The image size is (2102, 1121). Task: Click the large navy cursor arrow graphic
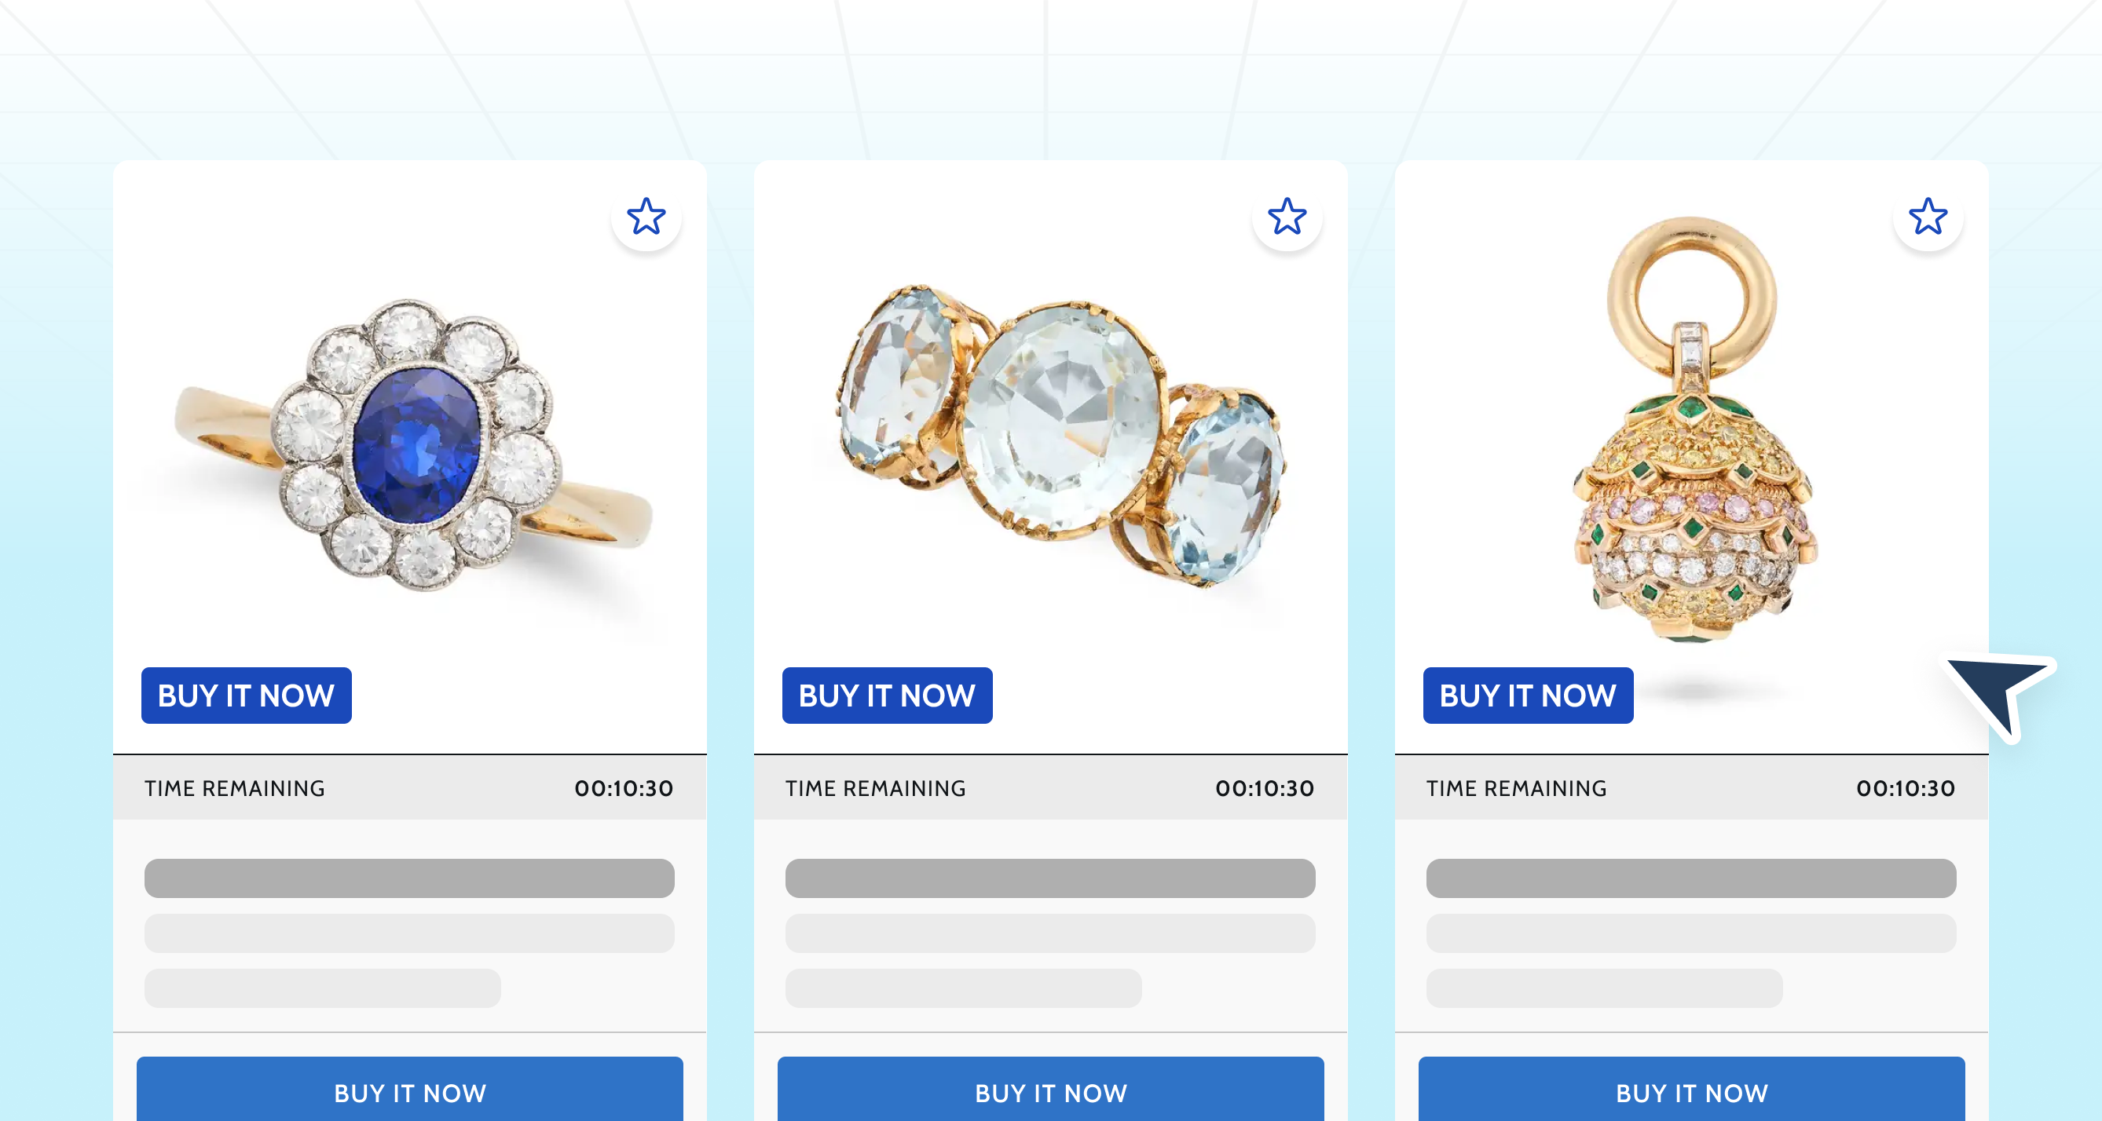[x=1999, y=695]
